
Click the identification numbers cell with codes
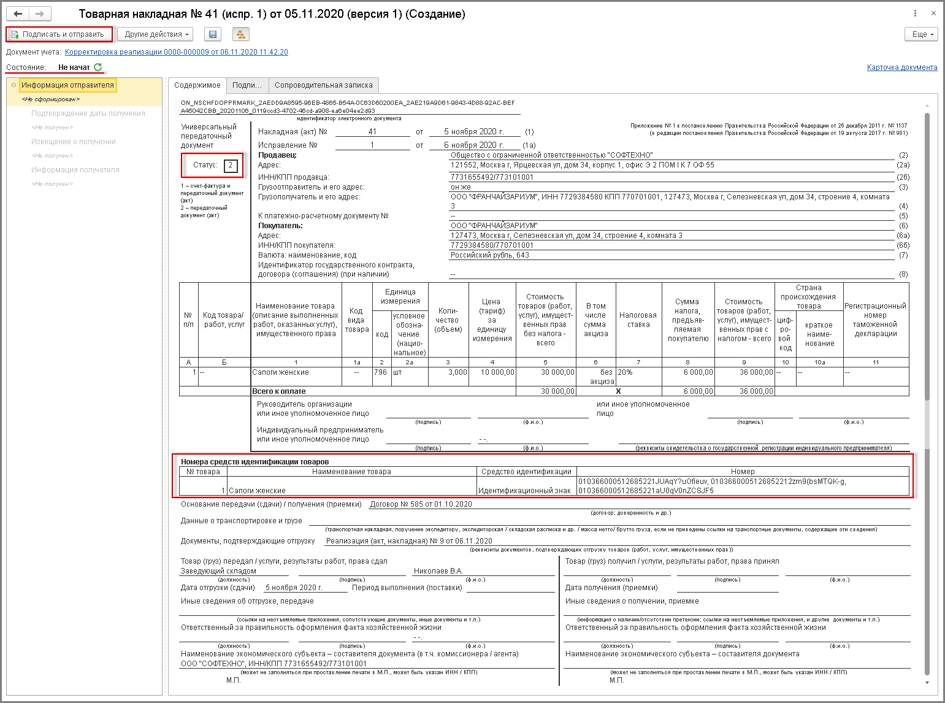pos(743,486)
